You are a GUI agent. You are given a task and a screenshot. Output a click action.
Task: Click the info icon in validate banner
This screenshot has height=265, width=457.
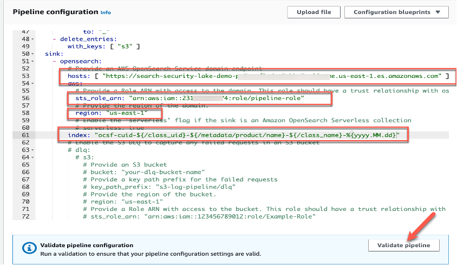pos(29,248)
